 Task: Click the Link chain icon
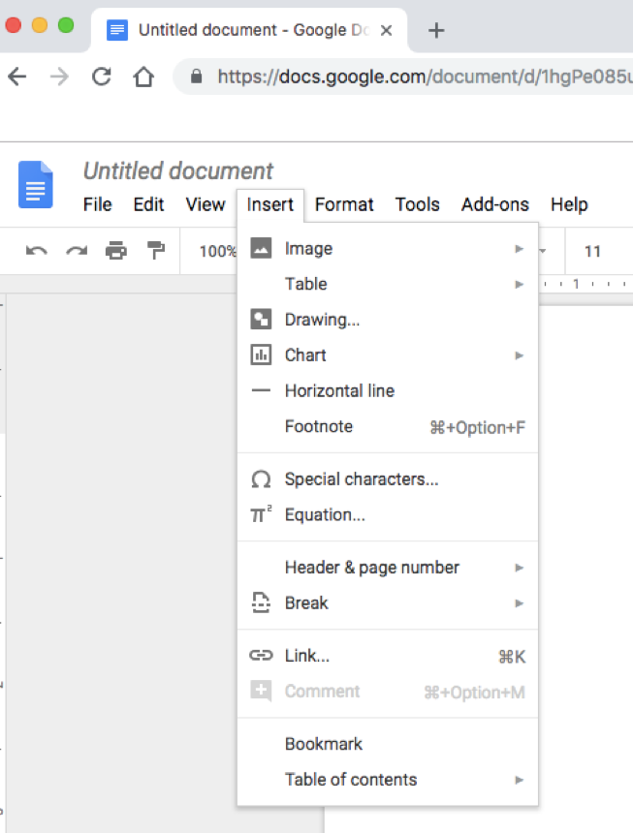261,656
